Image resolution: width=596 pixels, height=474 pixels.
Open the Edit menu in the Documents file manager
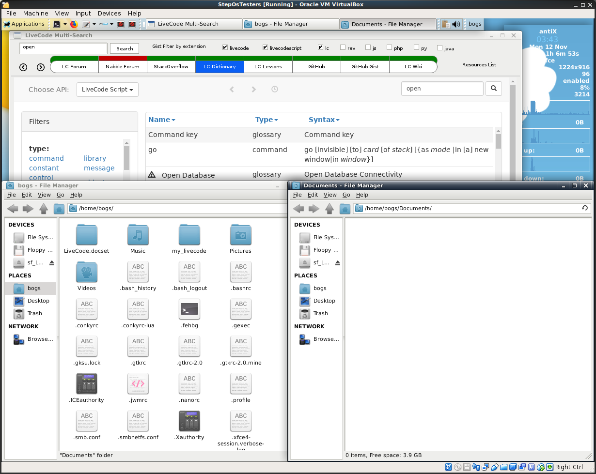point(313,195)
